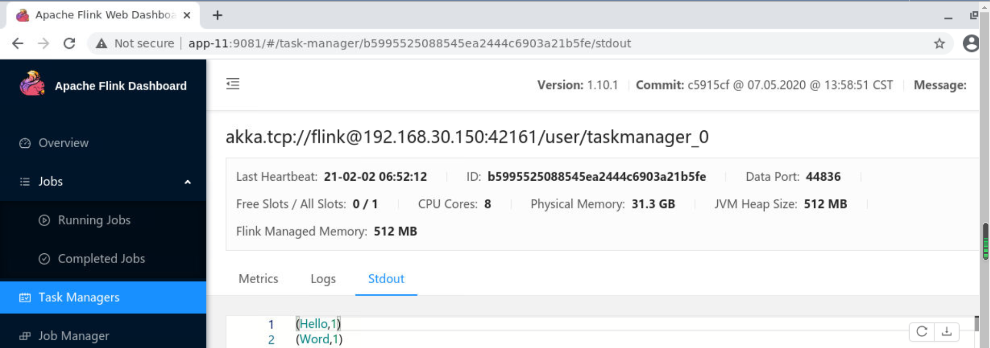
Task: Download the stdout log file
Action: coord(947,332)
